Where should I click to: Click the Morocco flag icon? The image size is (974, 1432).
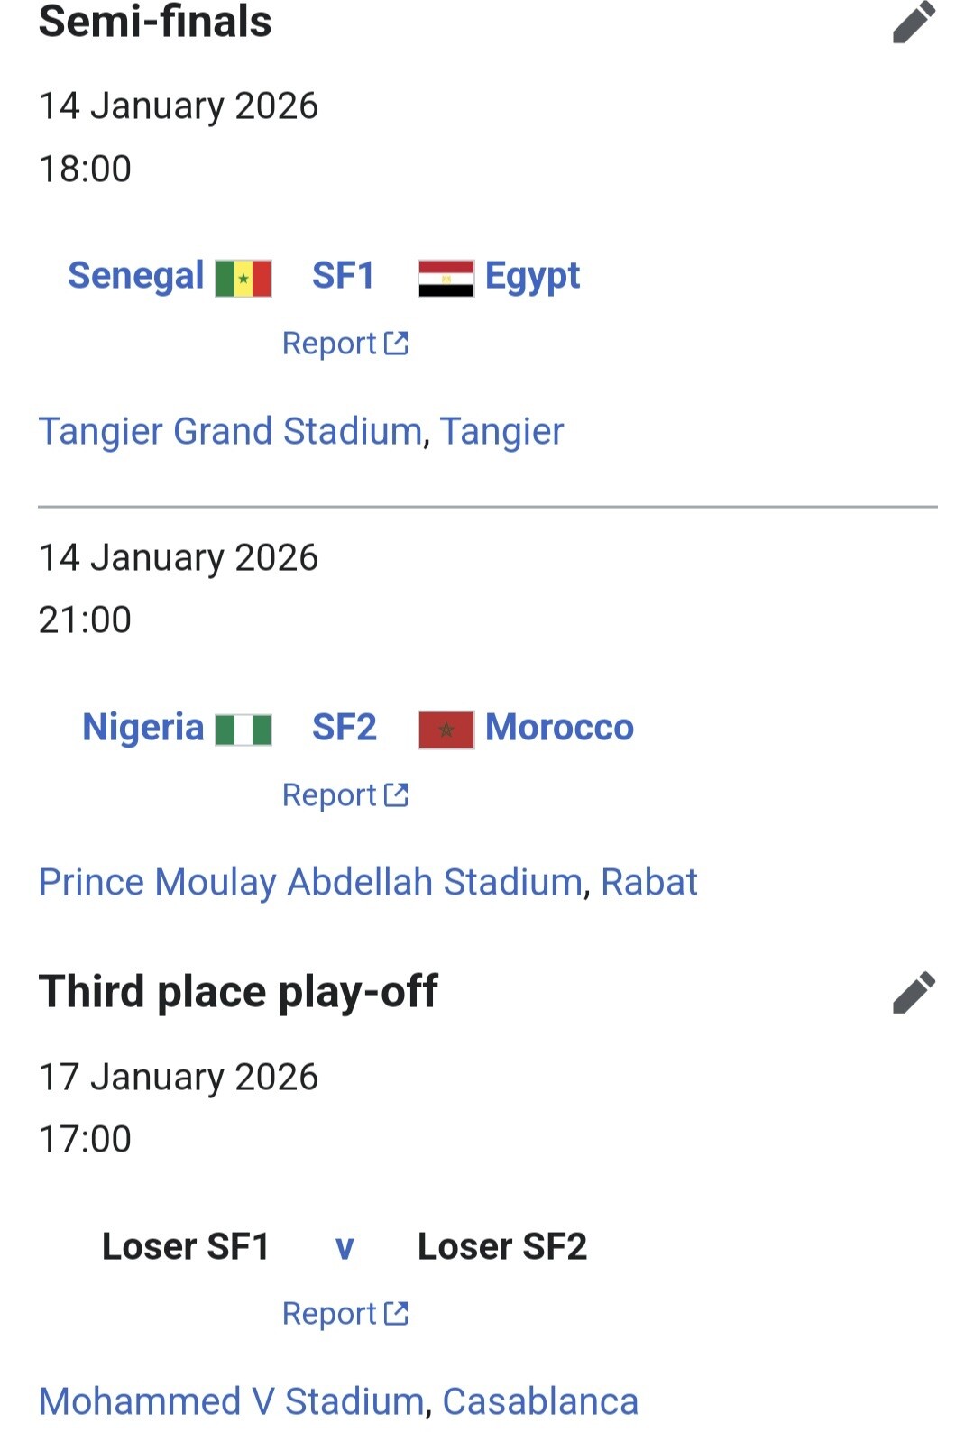(x=446, y=730)
